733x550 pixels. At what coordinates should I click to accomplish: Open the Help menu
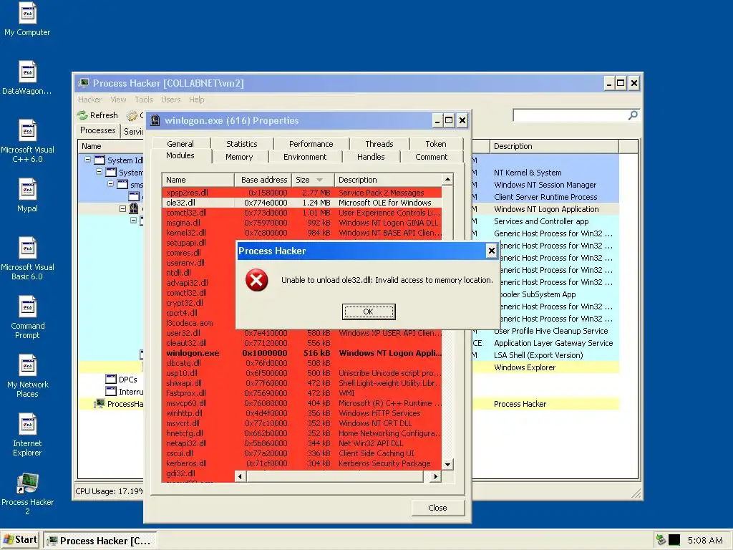196,100
